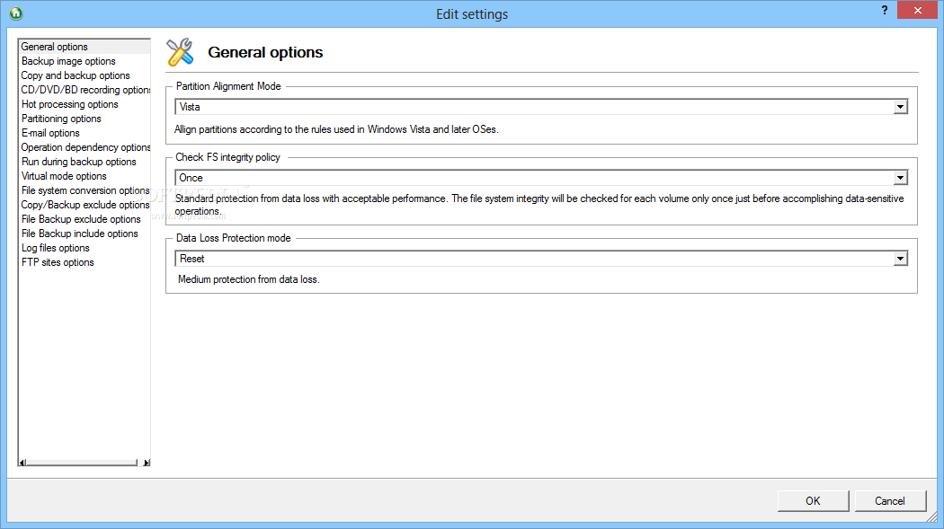The width and height of the screenshot is (944, 529).
Task: Select Hot processing options
Action: pyautogui.click(x=70, y=104)
